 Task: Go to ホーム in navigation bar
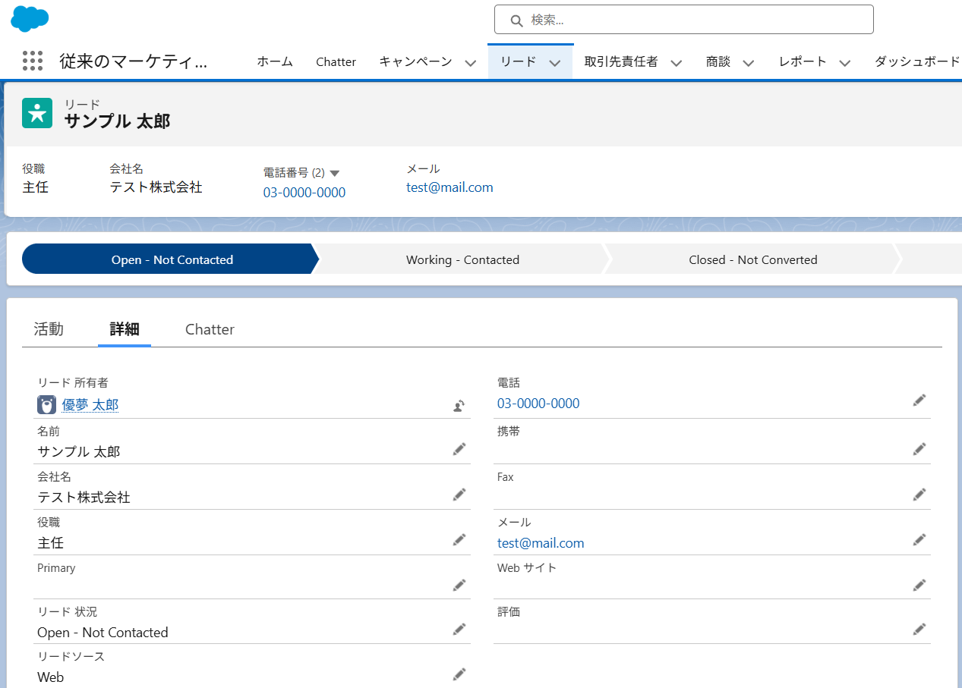[x=275, y=62]
